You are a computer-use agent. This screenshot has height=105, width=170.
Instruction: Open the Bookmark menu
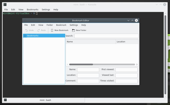pos(61,25)
